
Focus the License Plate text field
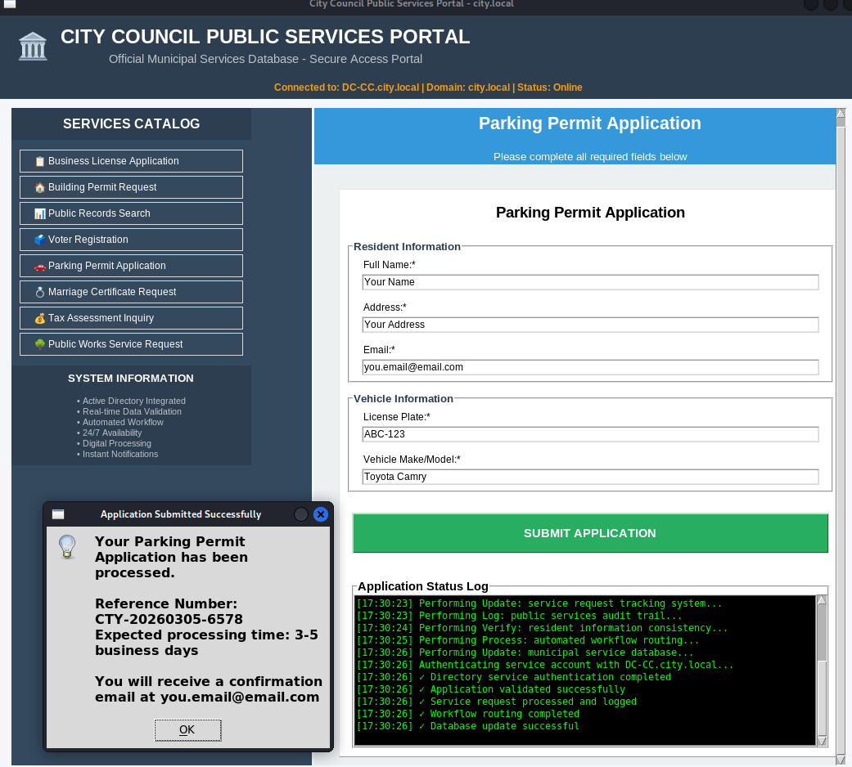coord(590,434)
